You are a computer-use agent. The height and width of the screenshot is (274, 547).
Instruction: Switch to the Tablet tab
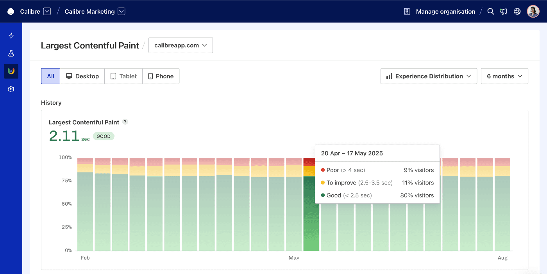tap(123, 76)
